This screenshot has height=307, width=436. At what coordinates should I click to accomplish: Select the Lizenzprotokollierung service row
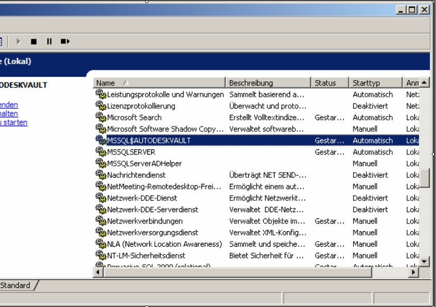click(x=141, y=106)
